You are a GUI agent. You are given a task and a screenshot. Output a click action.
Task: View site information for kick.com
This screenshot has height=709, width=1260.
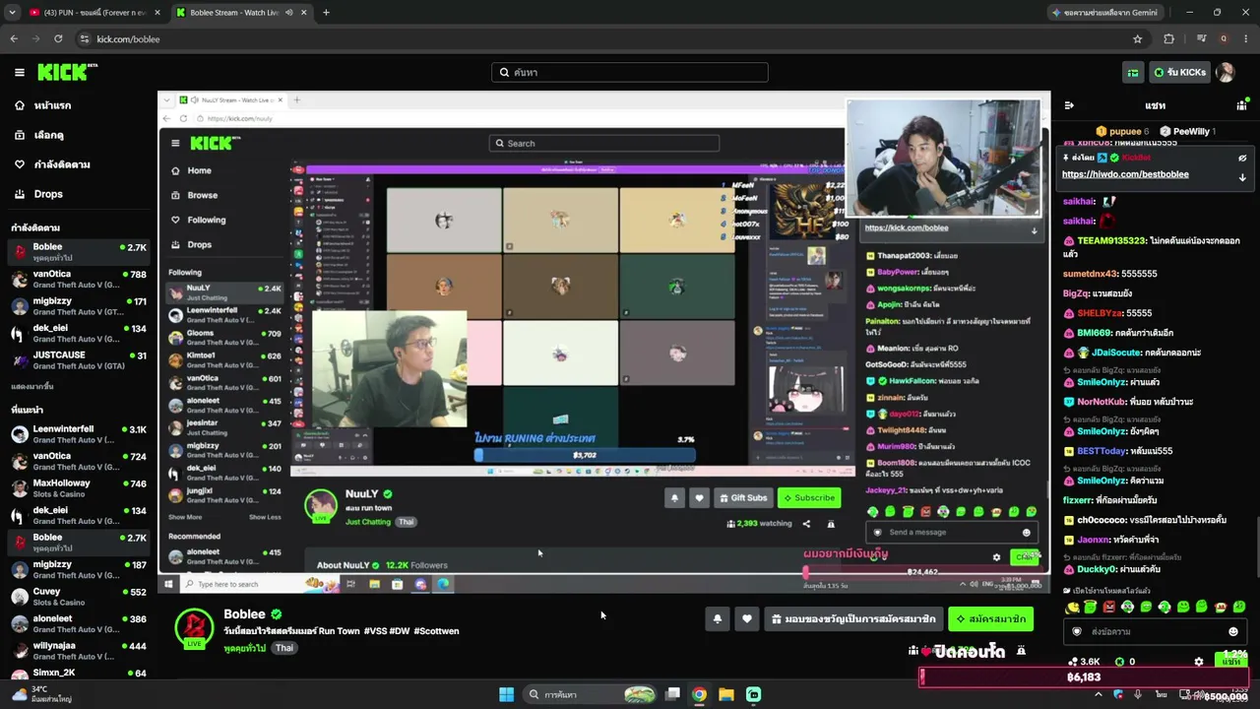(85, 38)
